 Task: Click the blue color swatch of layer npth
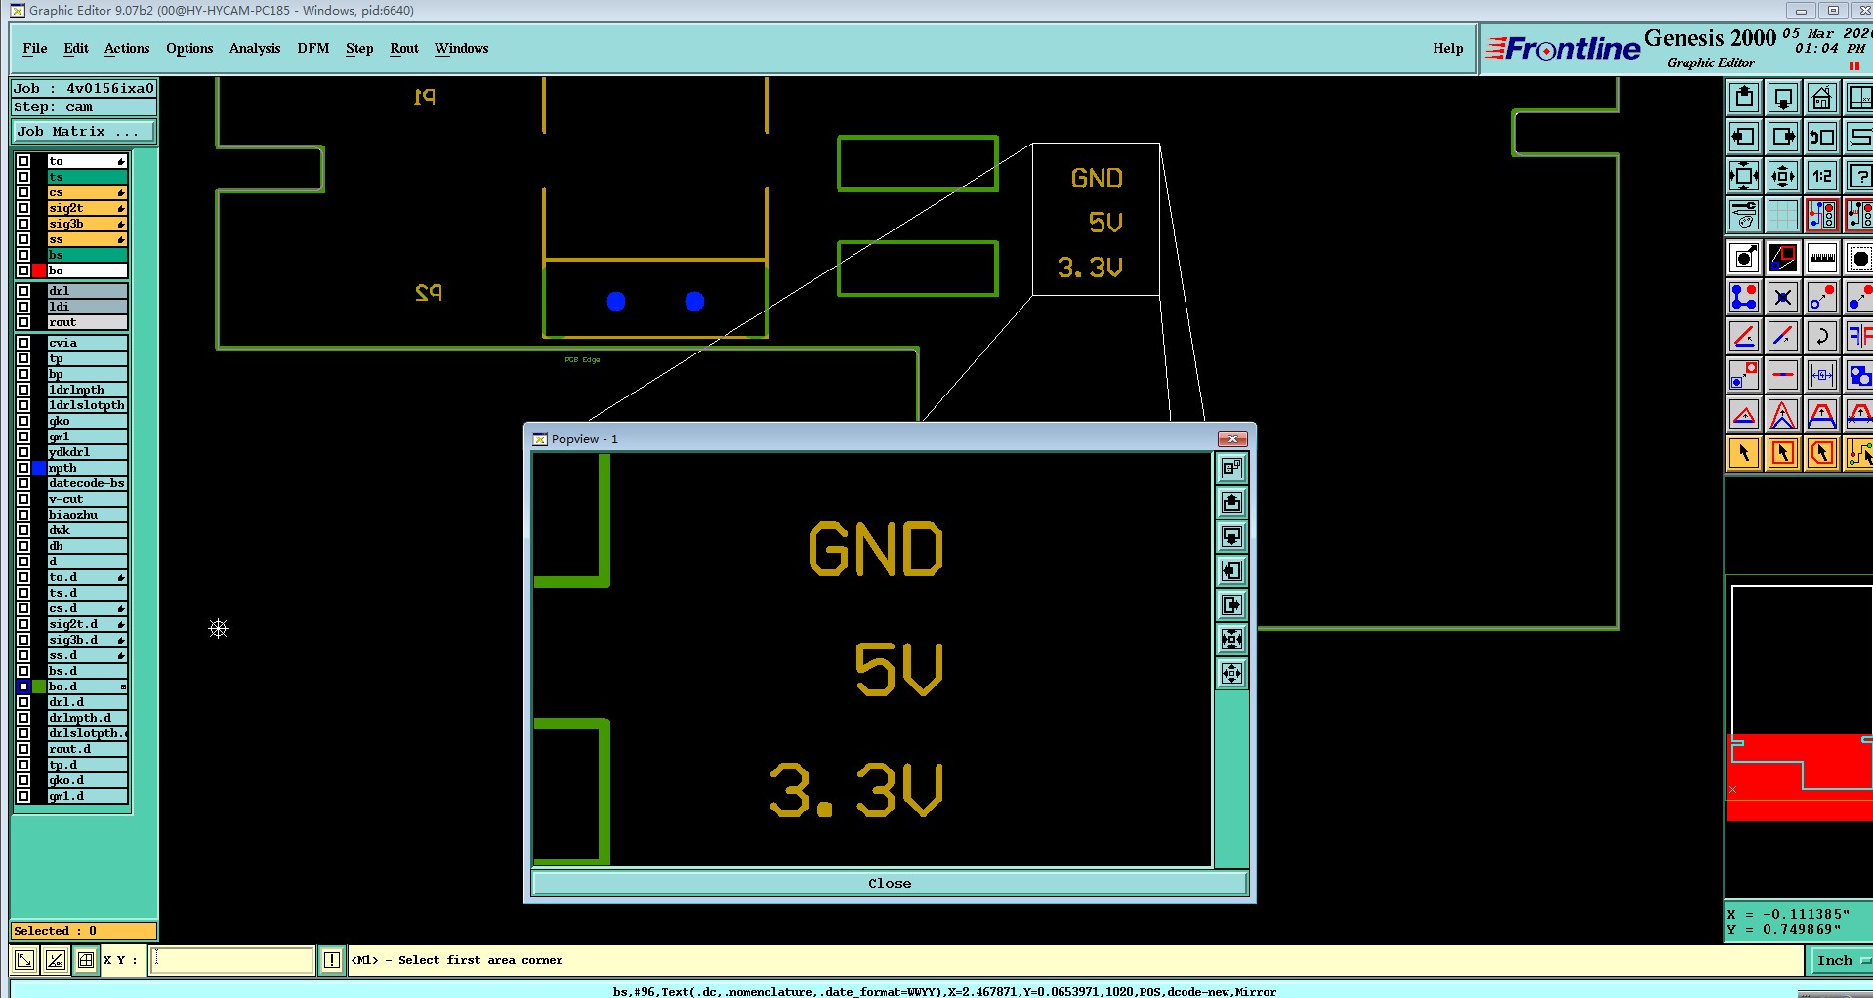click(39, 468)
